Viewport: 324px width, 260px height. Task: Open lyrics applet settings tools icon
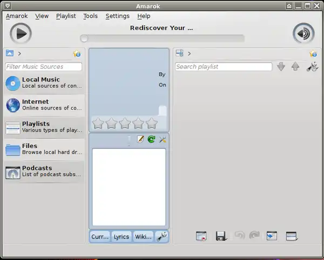point(162,140)
